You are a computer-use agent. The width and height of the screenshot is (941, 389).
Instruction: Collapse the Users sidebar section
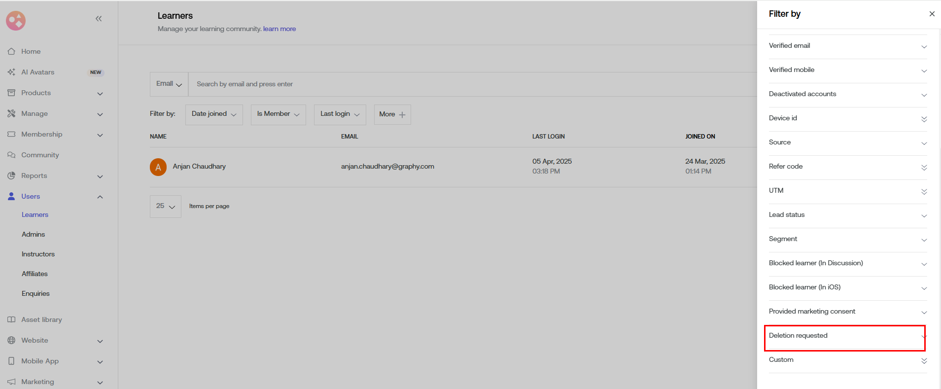(x=100, y=197)
